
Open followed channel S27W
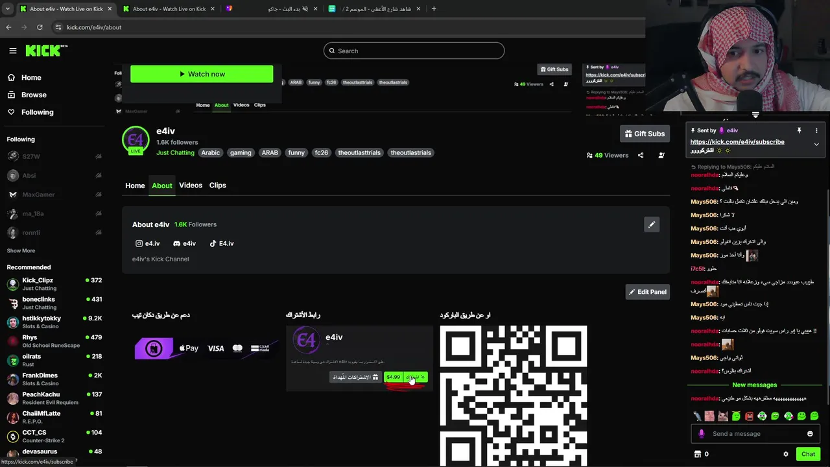coord(54,156)
